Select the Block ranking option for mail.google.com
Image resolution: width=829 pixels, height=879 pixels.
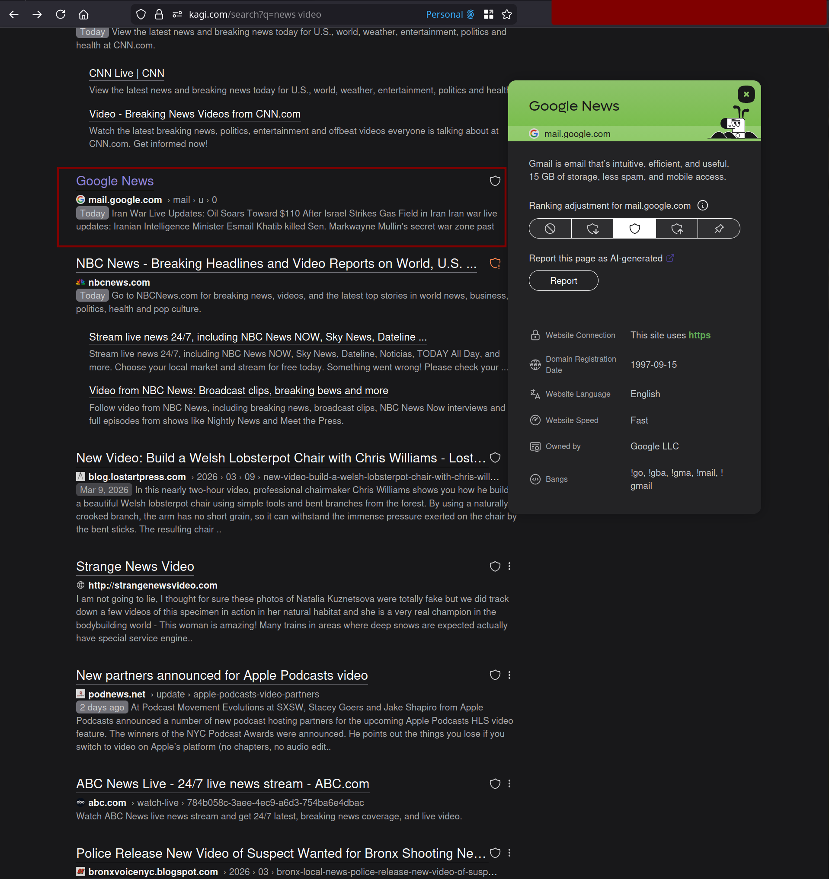(x=550, y=229)
